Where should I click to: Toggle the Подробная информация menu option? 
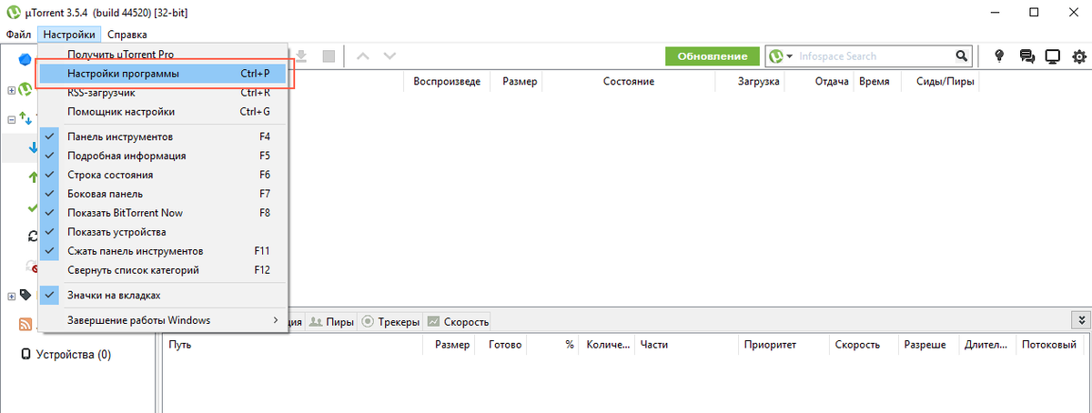(164, 156)
